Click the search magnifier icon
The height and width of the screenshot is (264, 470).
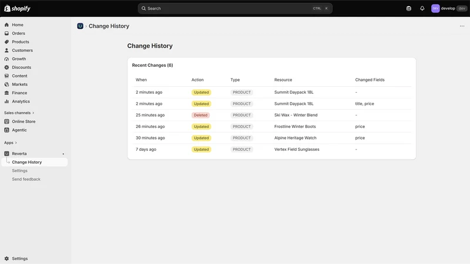point(143,8)
